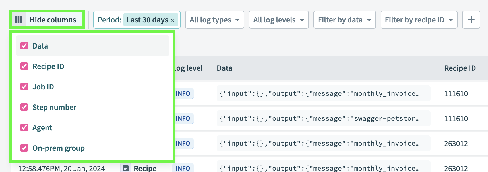Click the Last 30 days period chip

(148, 20)
